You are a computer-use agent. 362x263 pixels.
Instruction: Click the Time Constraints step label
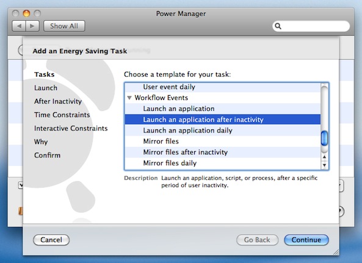pos(62,115)
